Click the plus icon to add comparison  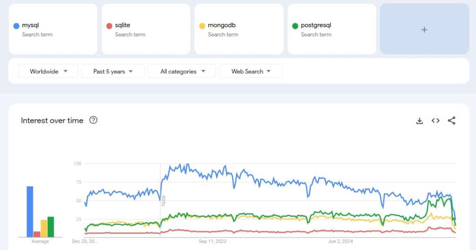pyautogui.click(x=424, y=29)
